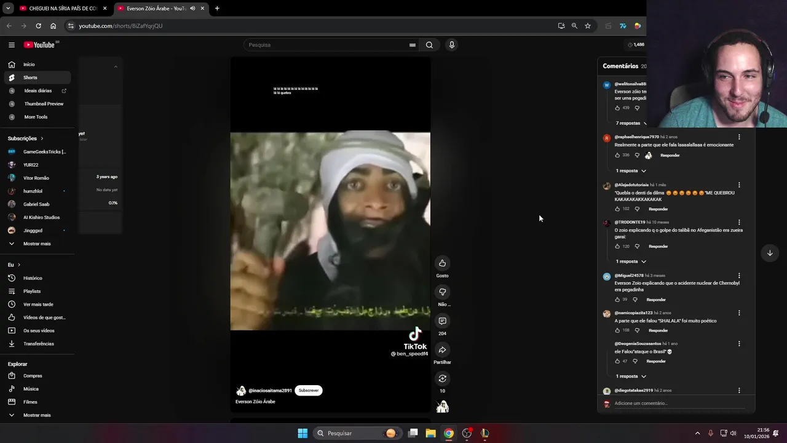Open Playlists in the sidebar
787x443 pixels.
click(37, 291)
